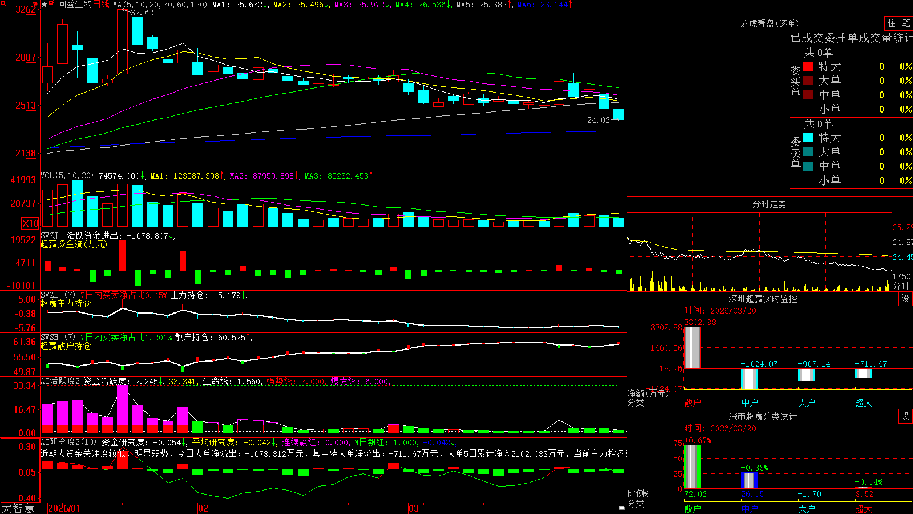
Task: Click AI活跃度2 indicator label
Action: [60, 381]
